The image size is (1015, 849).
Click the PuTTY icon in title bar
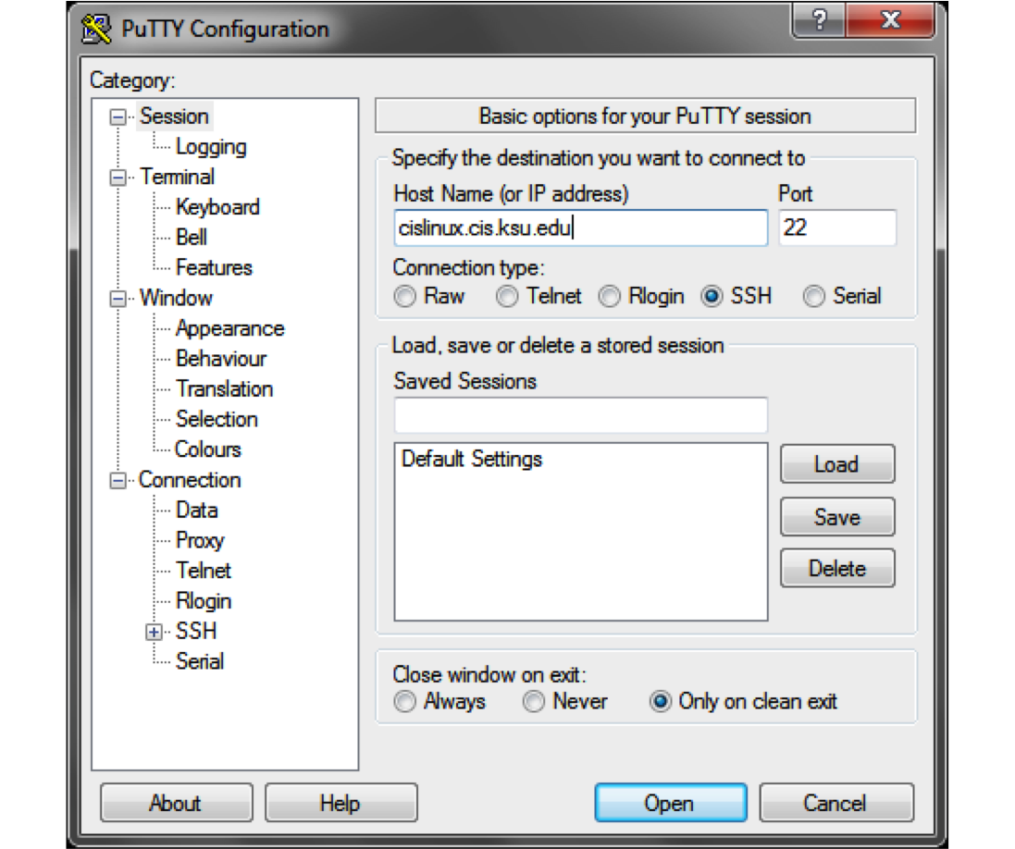97,30
